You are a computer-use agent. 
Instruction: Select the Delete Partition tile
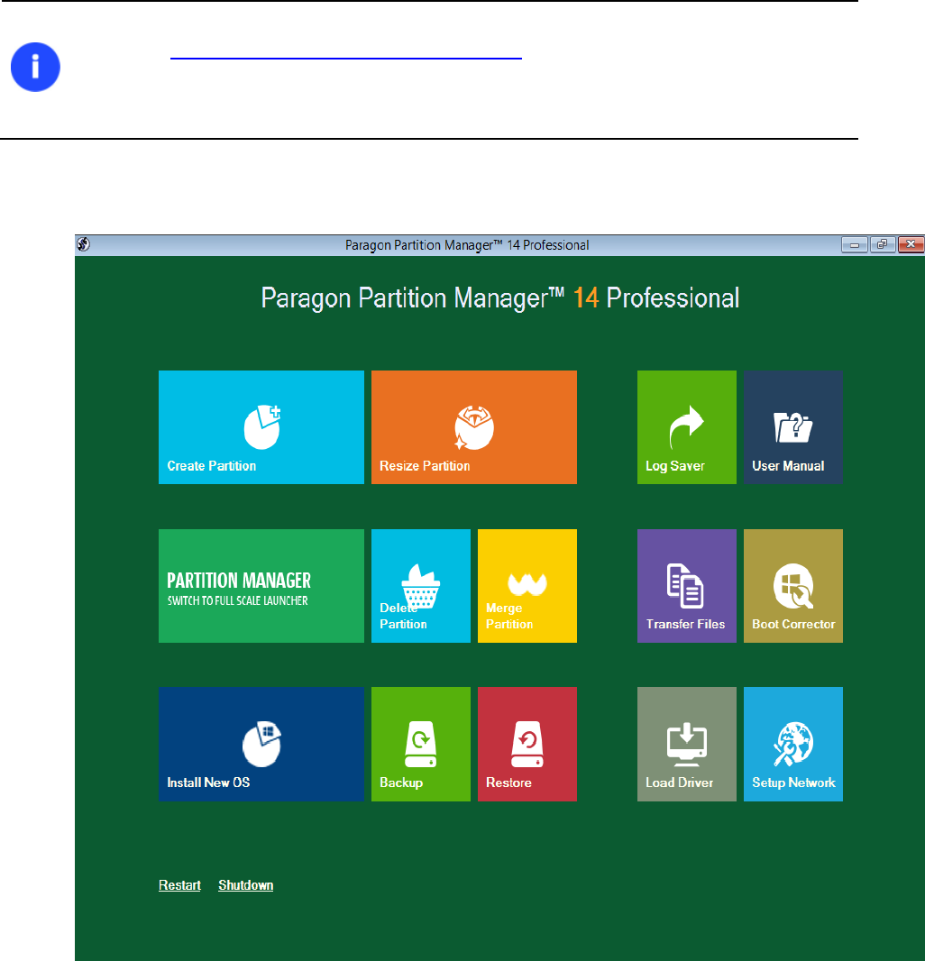coord(420,586)
